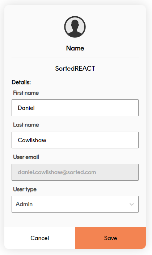The image size is (152, 255).
Task: Cancel editing the user
Action: (x=40, y=238)
